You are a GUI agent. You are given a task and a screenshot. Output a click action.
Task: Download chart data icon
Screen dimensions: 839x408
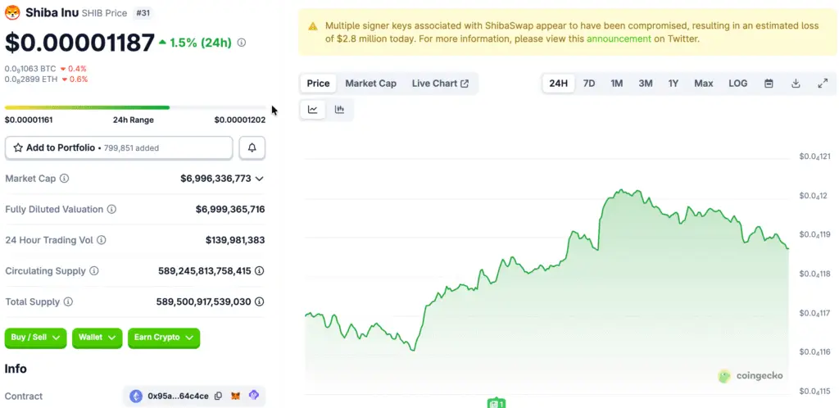(x=796, y=84)
